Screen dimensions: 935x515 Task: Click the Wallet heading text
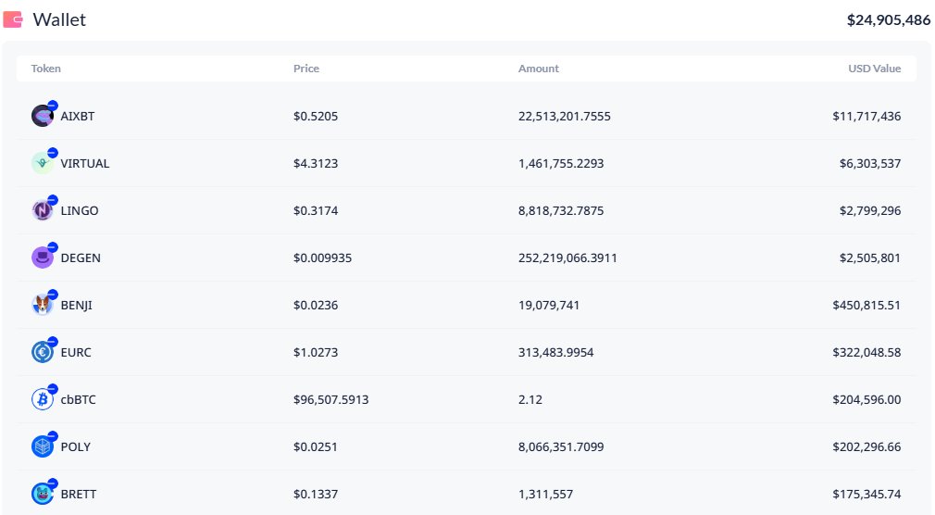[59, 19]
